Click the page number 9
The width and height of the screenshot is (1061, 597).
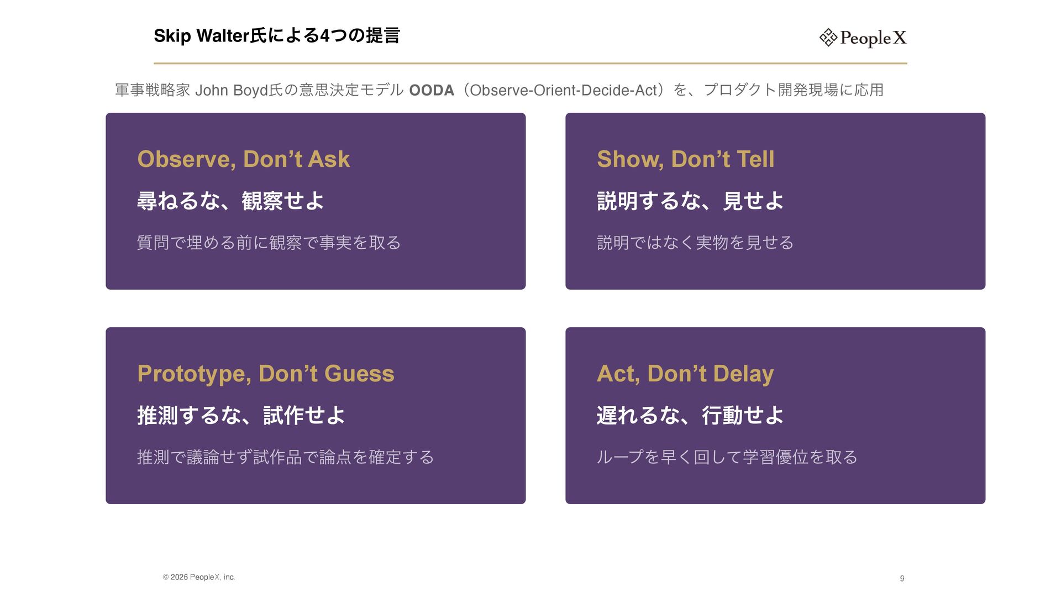coord(902,578)
